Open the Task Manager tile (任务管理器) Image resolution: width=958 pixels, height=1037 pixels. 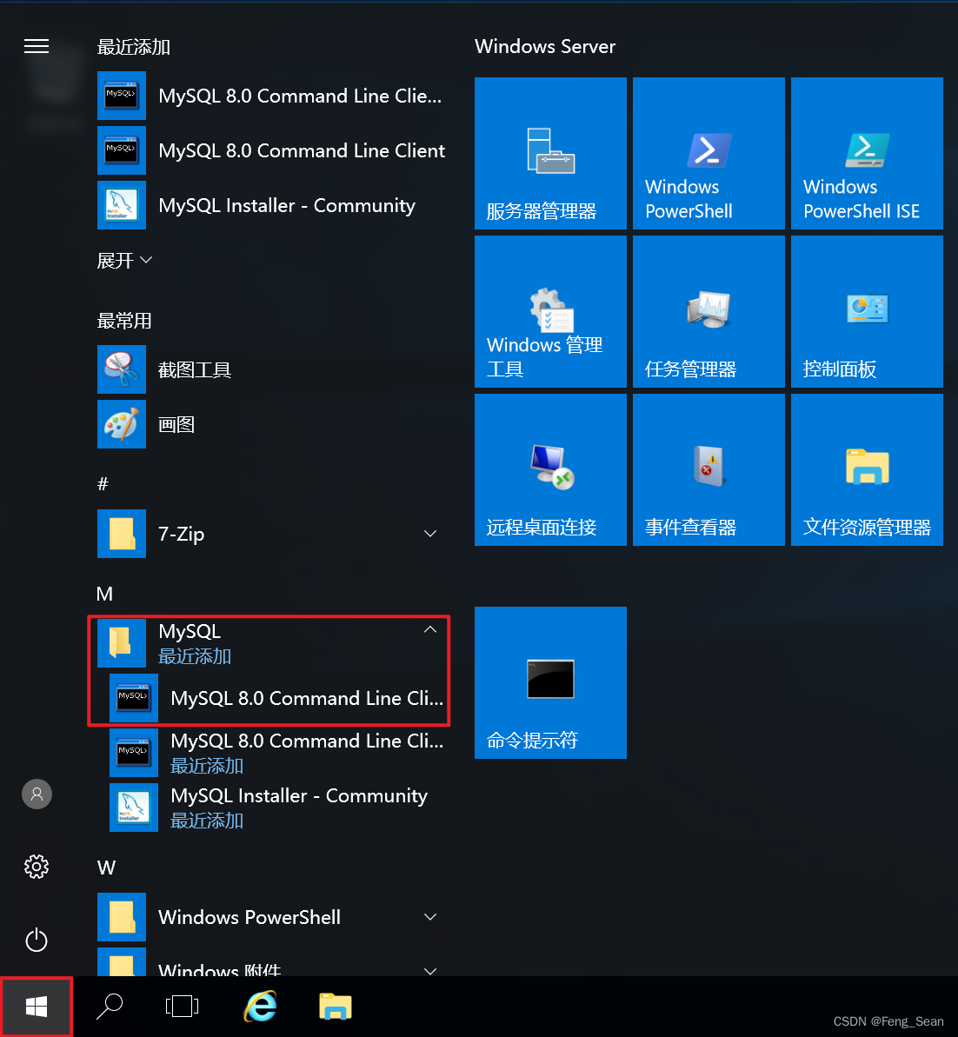[x=709, y=311]
